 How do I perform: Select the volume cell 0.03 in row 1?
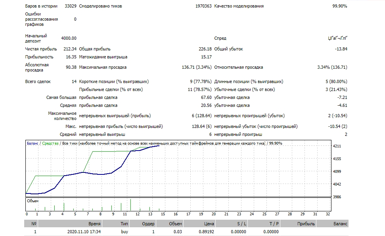[x=178, y=232]
